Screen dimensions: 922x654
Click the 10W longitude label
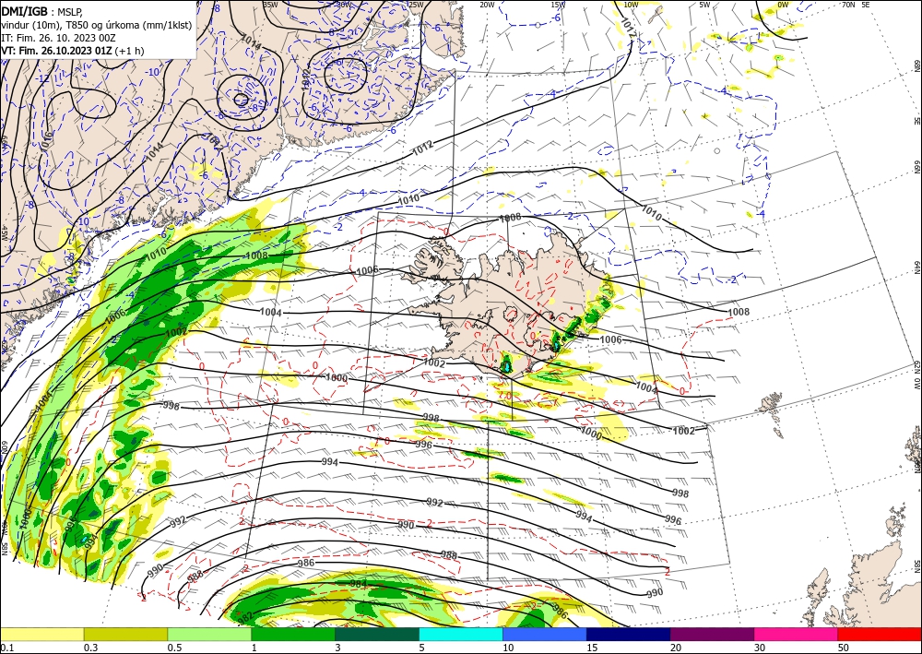tap(631, 4)
